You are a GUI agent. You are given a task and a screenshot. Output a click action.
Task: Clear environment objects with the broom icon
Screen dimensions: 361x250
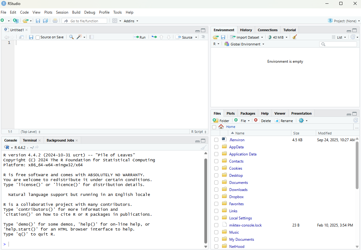point(294,37)
